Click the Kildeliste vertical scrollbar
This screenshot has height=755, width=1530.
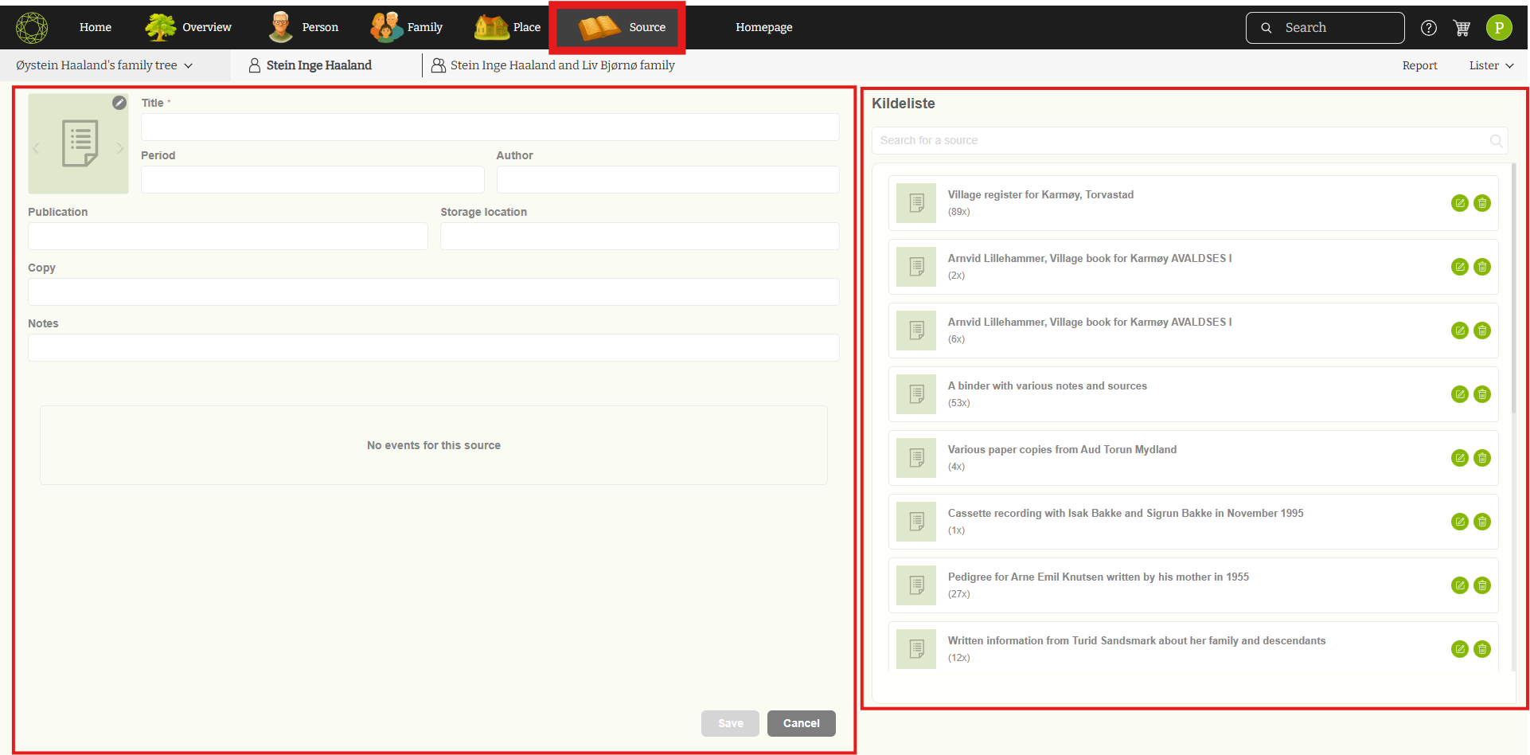(1513, 287)
